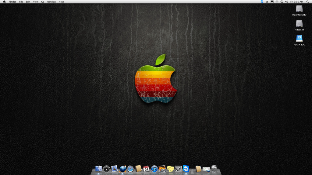Select the FLASH 32G network drive

(x=299, y=39)
